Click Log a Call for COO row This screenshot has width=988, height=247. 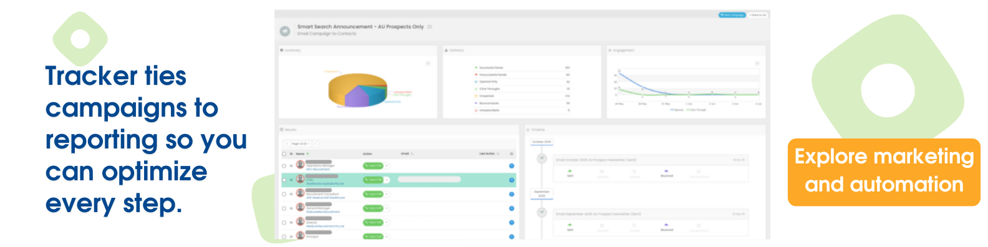373,180
